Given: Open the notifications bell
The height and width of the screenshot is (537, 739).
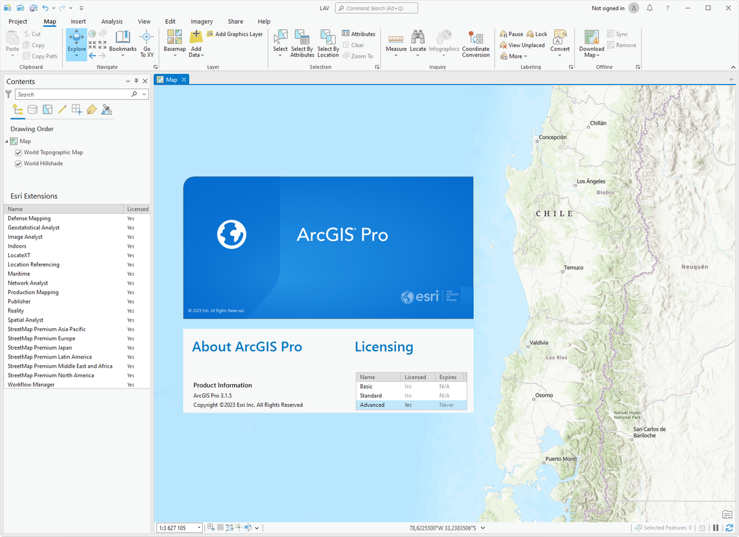Looking at the screenshot, I should pyautogui.click(x=650, y=8).
